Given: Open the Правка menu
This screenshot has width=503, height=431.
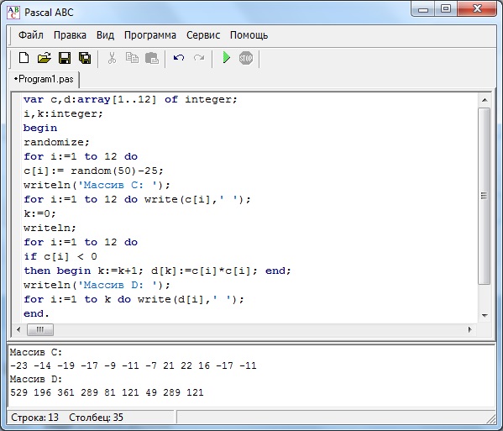Looking at the screenshot, I should (70, 35).
